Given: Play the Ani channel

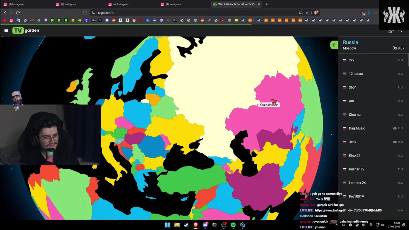Looking at the screenshot, I should click(373, 101).
